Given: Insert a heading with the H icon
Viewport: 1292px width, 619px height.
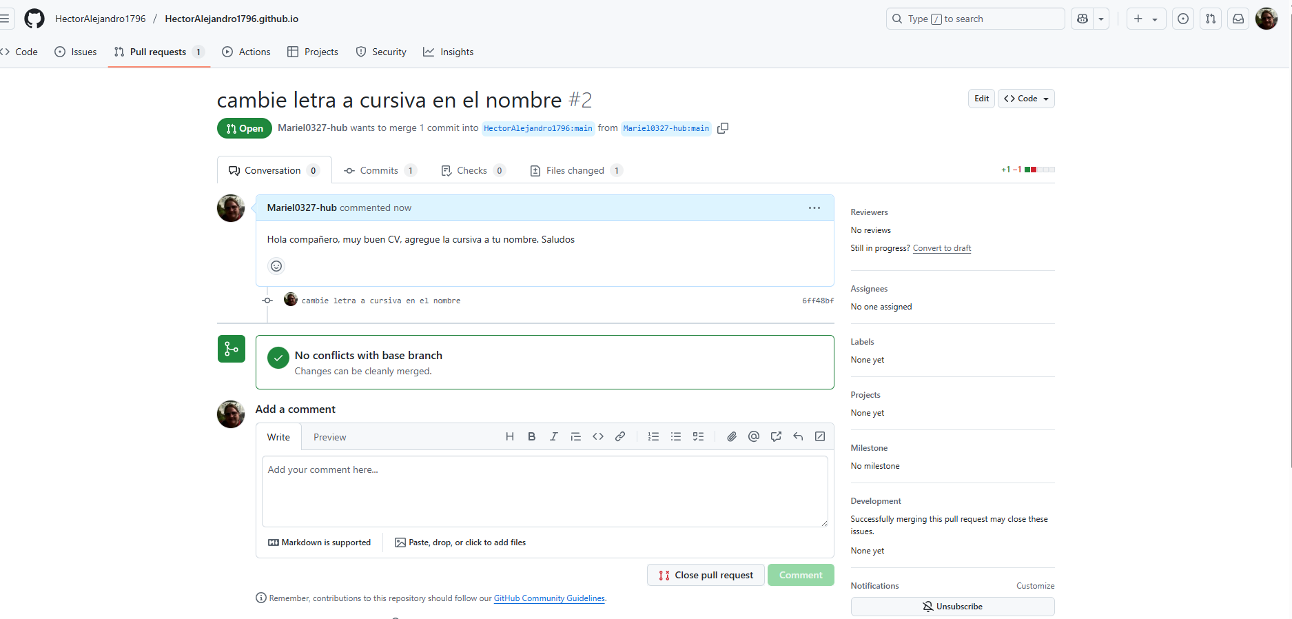Looking at the screenshot, I should point(510,436).
